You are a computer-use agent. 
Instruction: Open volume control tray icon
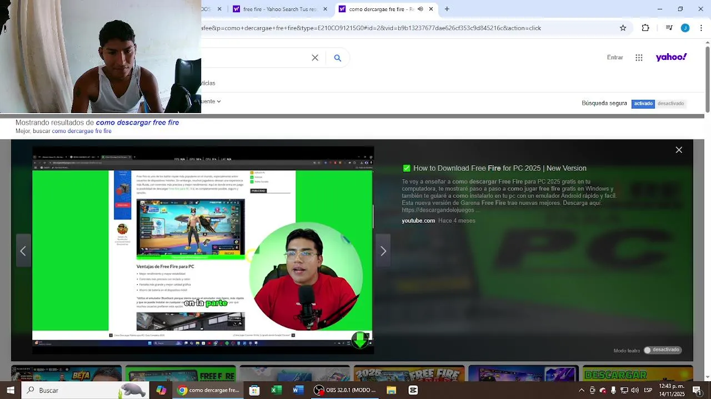[x=635, y=390]
